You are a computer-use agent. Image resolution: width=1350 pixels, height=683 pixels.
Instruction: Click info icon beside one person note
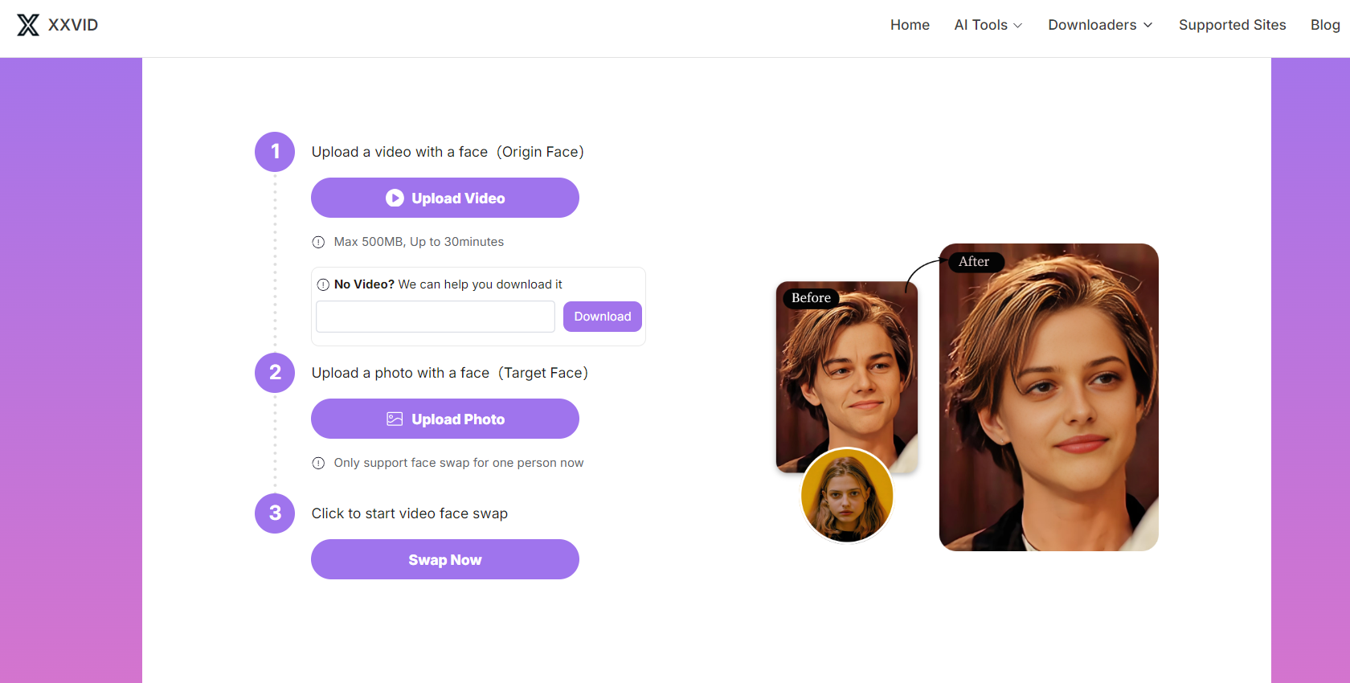(x=318, y=463)
